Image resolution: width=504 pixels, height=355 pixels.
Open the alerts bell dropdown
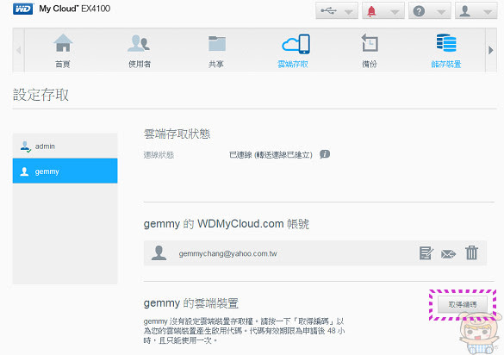[x=383, y=11]
